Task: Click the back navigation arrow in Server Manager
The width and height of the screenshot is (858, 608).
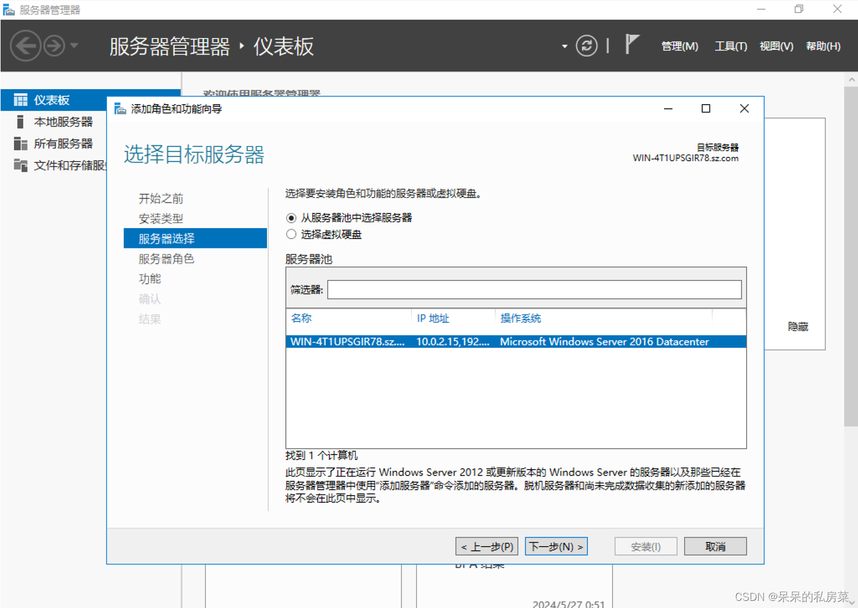Action: click(26, 46)
